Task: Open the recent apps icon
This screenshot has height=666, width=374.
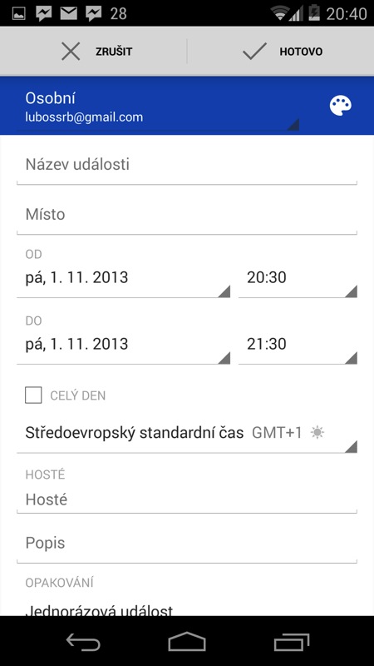Action: pos(292,641)
